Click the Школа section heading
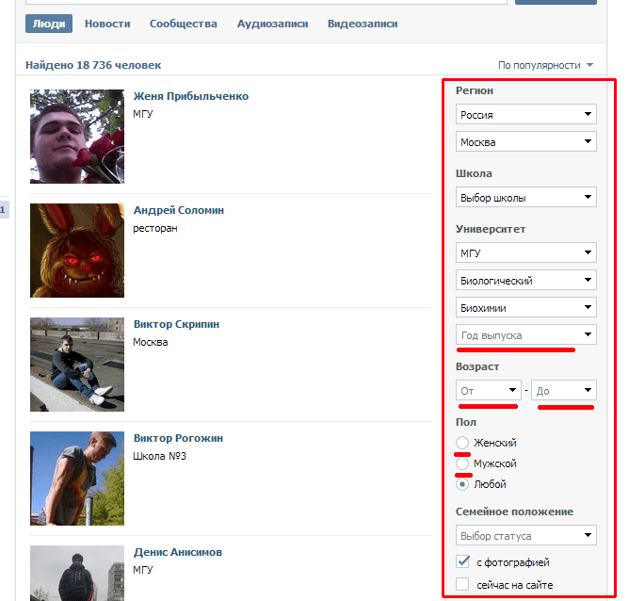This screenshot has height=601, width=629. point(474,173)
